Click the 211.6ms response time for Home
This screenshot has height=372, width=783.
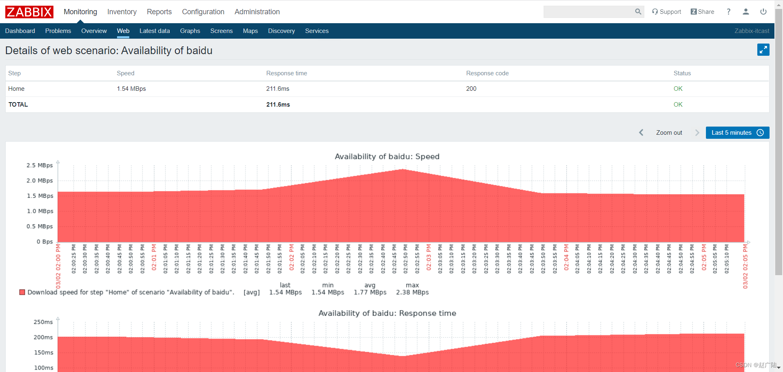coord(278,89)
